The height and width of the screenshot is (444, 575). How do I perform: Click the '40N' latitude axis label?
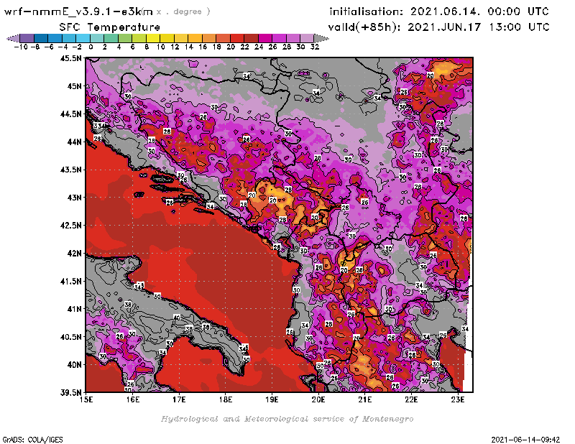tap(74, 365)
